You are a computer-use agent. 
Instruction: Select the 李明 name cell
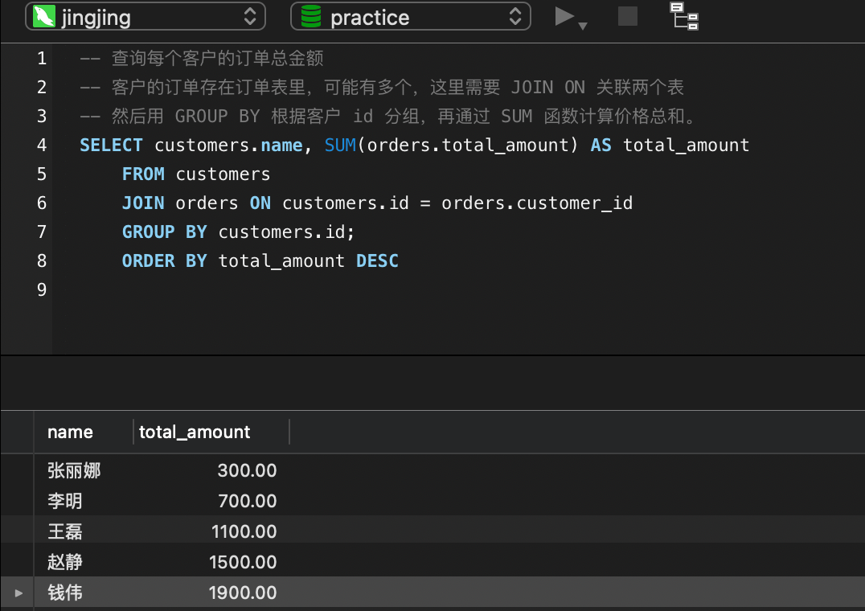pyautogui.click(x=65, y=501)
